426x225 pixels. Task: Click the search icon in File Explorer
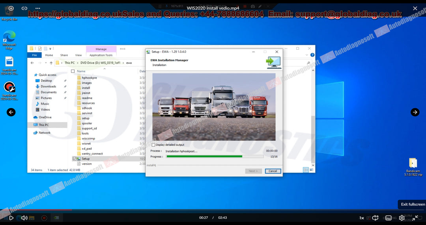pyautogui.click(x=308, y=63)
